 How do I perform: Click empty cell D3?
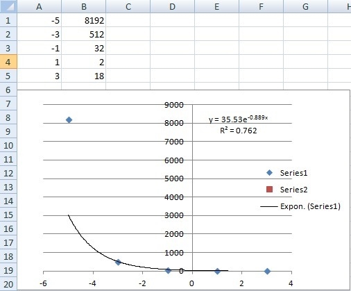click(173, 48)
